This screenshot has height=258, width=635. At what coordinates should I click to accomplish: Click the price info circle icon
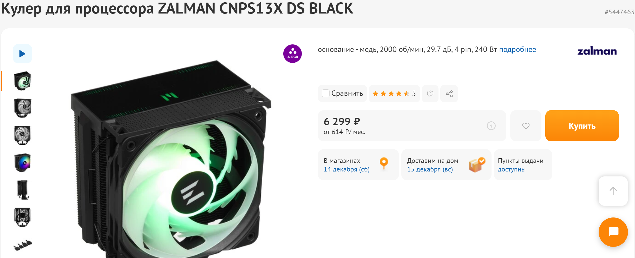pyautogui.click(x=491, y=126)
